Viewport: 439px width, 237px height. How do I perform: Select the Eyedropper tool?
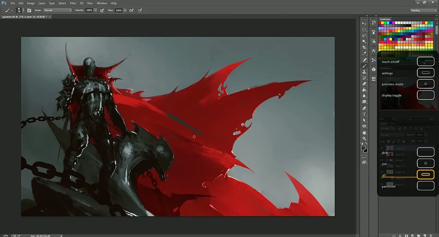tap(364, 54)
